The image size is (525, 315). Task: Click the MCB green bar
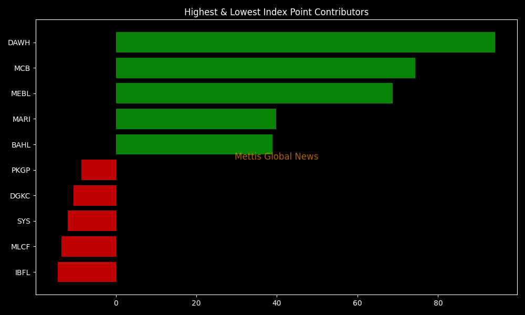click(x=266, y=68)
